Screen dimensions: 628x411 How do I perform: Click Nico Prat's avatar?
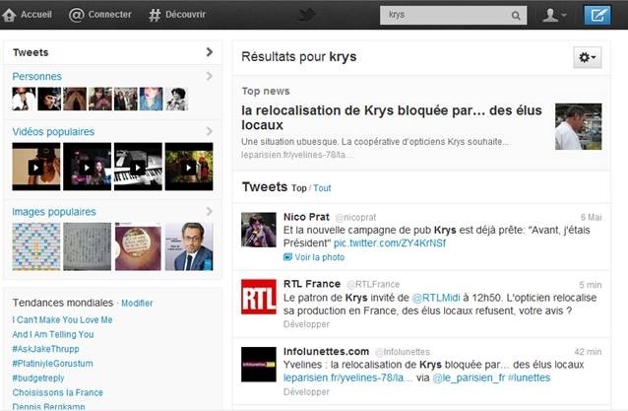click(x=258, y=230)
